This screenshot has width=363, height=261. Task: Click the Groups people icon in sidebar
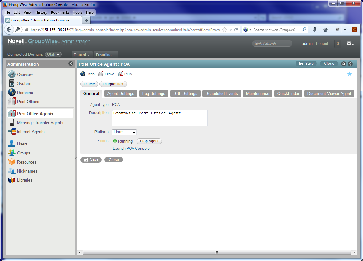pos(12,153)
